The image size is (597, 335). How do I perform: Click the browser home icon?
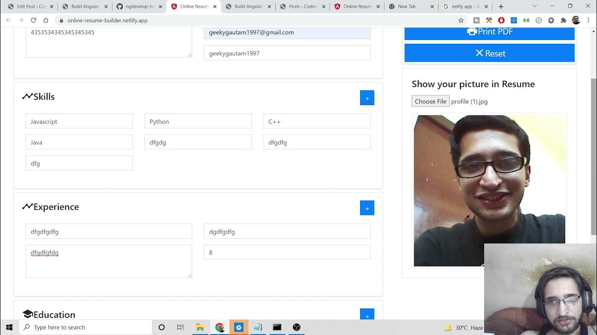coord(46,20)
